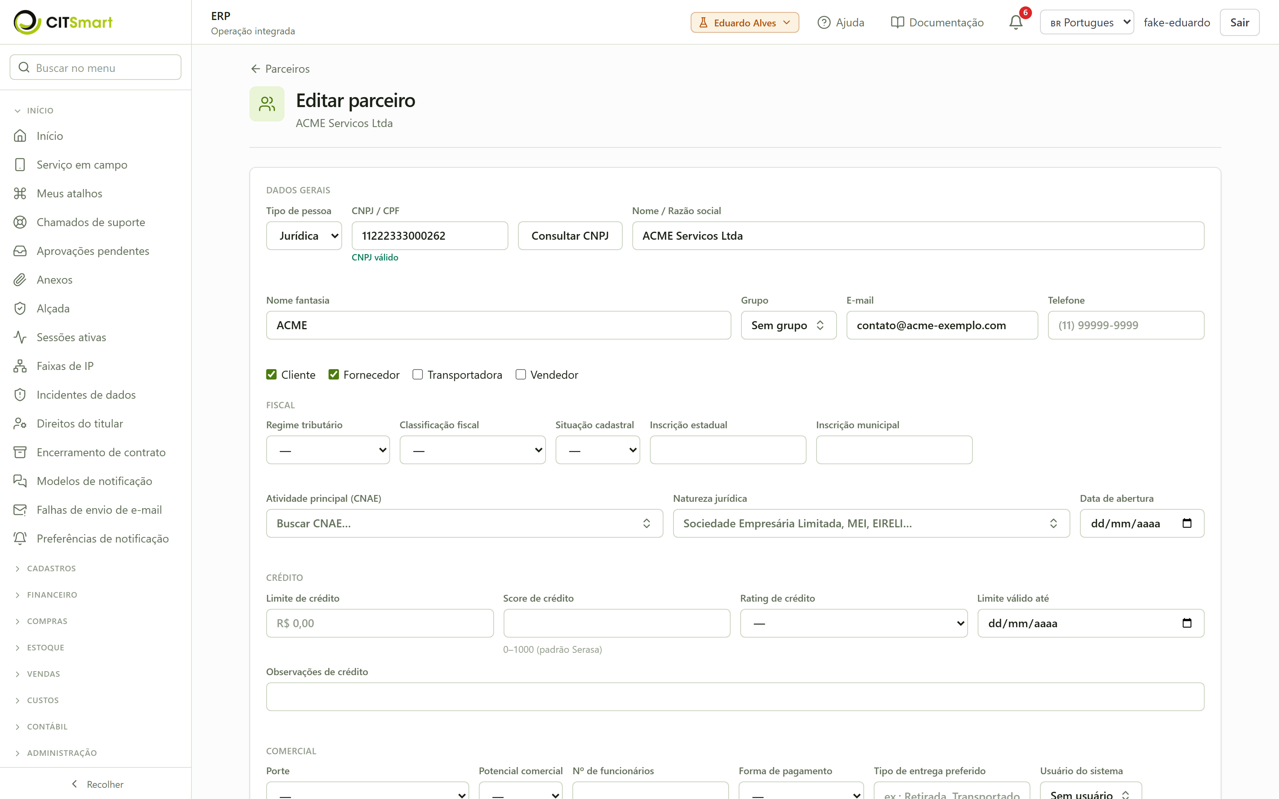Uncheck the Cliente checkbox
The width and height of the screenshot is (1279, 799).
271,375
